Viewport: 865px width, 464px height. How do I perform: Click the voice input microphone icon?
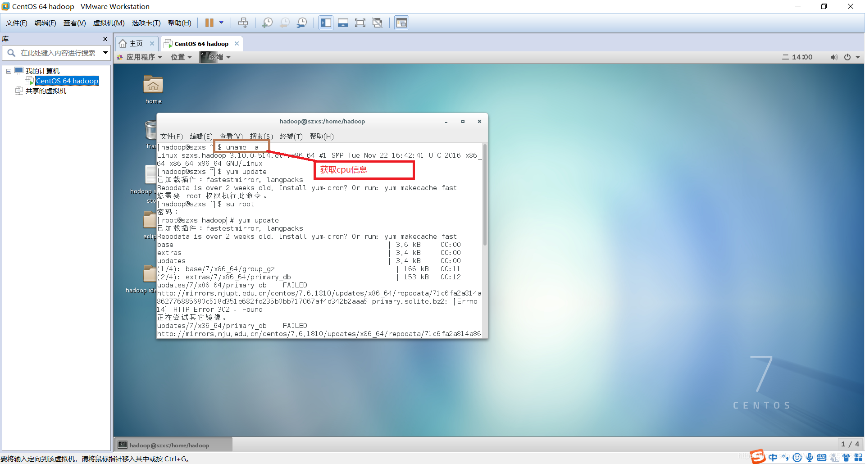pyautogui.click(x=810, y=458)
